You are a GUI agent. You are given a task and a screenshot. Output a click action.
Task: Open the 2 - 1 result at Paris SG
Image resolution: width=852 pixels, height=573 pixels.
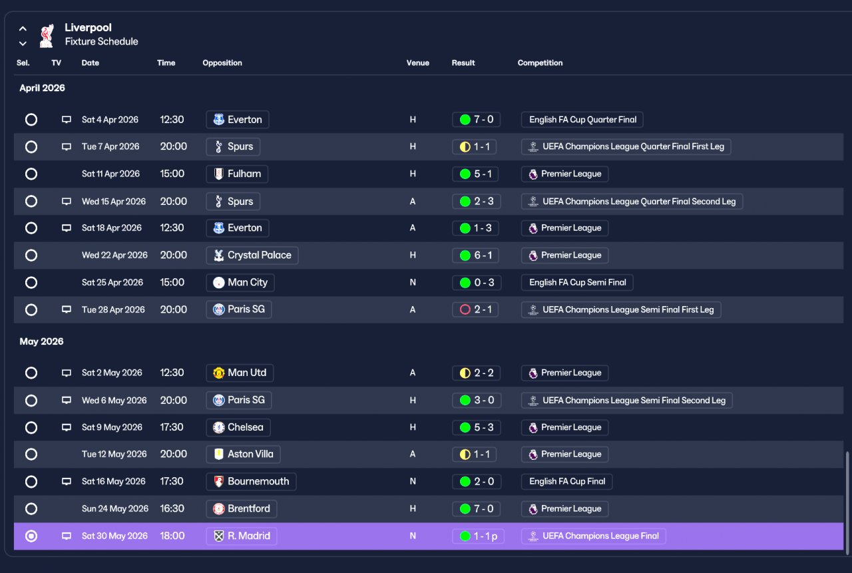[x=475, y=309]
